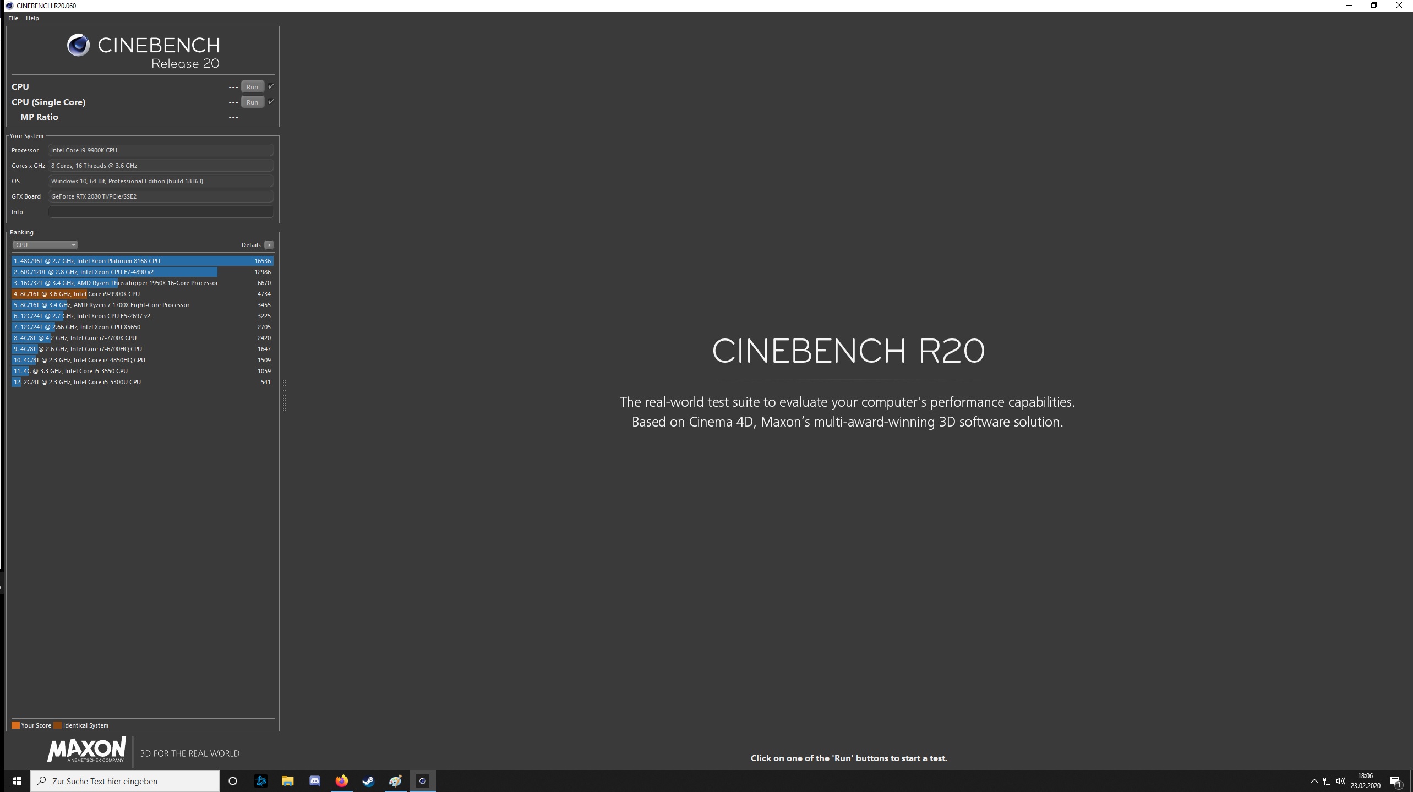Screen dimensions: 1413x792
Task: Click the orange Your Score legend swatch
Action: [15, 725]
